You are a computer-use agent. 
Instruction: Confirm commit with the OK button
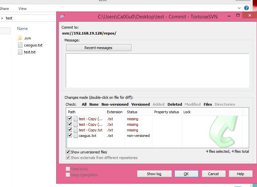pos(186,174)
